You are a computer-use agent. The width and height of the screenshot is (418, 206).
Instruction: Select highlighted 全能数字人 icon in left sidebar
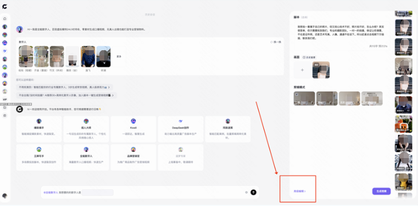point(5,75)
